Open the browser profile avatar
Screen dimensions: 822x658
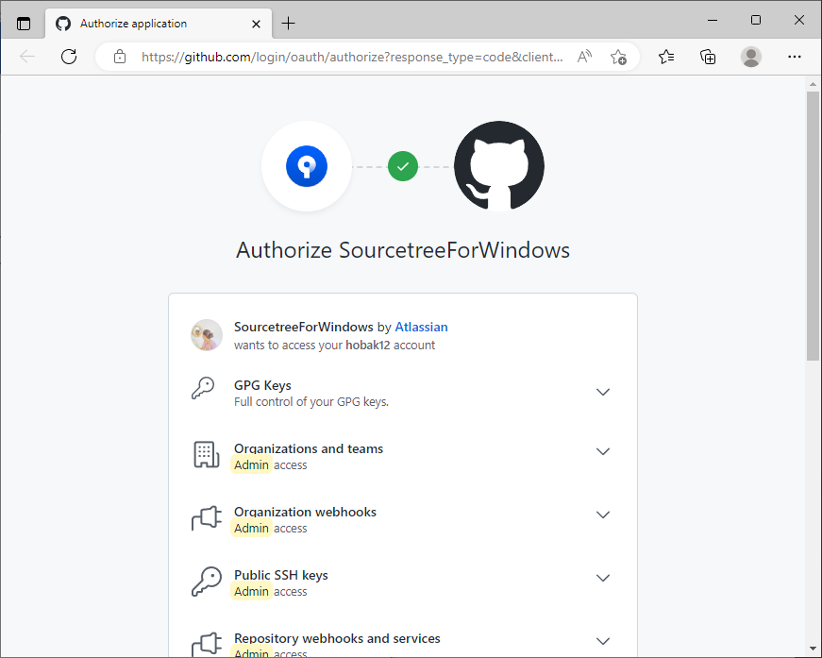(750, 57)
